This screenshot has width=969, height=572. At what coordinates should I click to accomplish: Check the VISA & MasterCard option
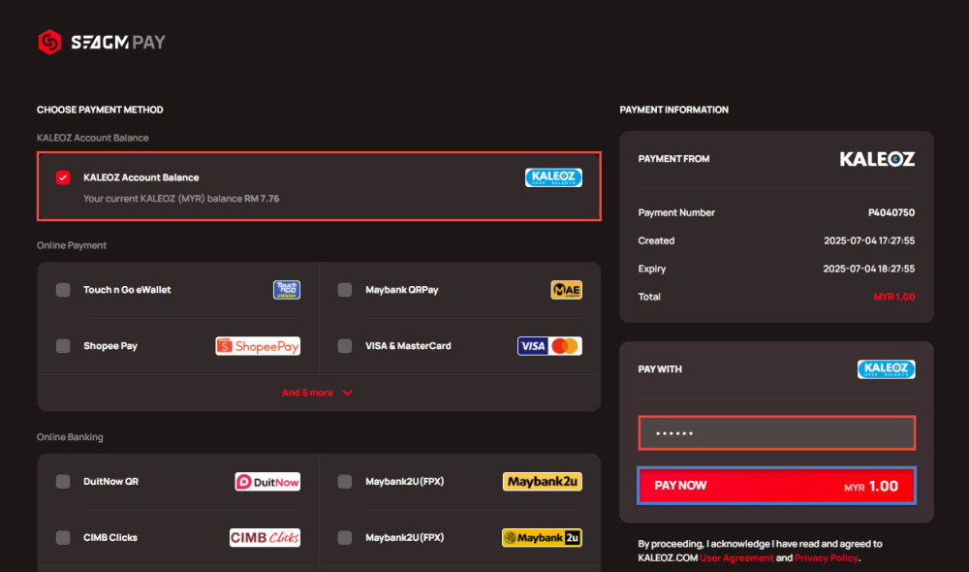pyautogui.click(x=345, y=346)
